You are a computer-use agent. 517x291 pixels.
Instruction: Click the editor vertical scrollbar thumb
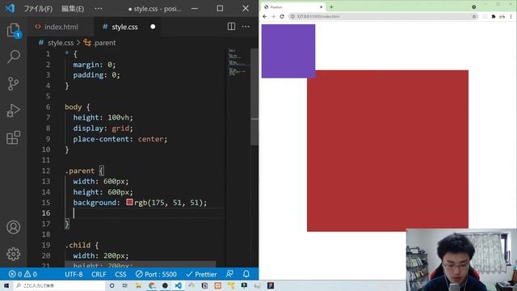(254, 97)
